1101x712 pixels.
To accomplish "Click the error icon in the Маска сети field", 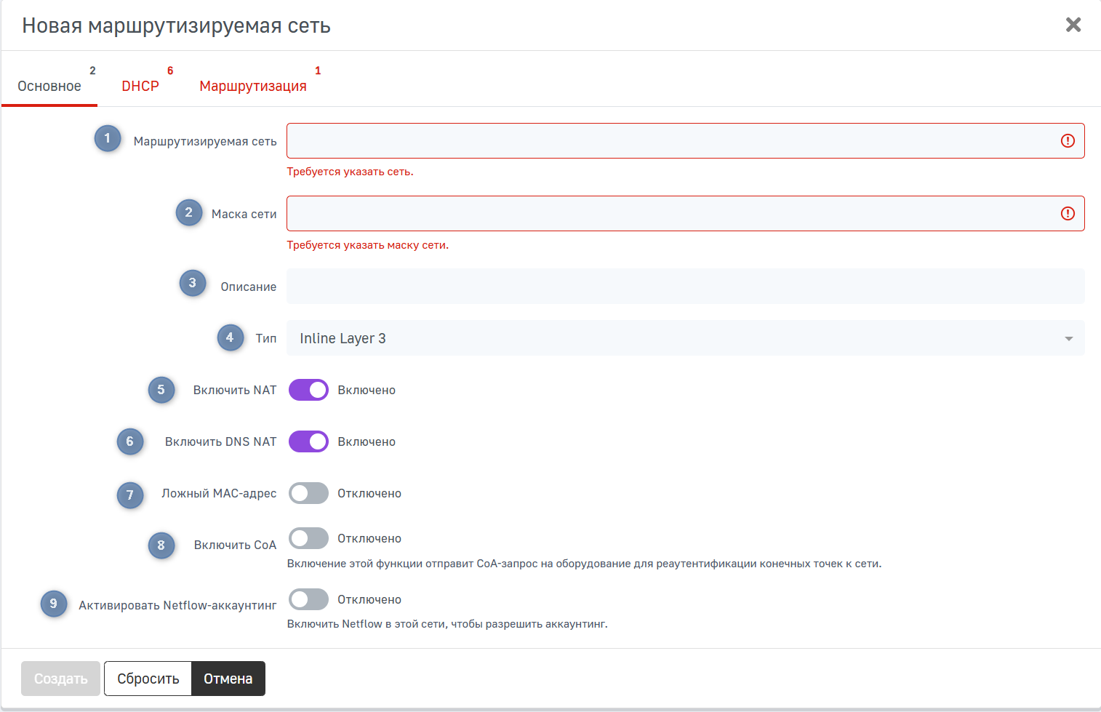I will click(x=1067, y=214).
